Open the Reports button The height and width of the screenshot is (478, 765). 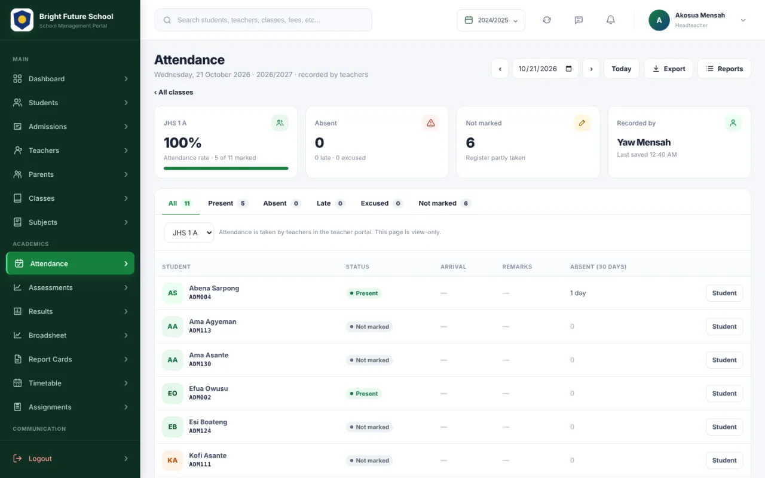(x=724, y=69)
